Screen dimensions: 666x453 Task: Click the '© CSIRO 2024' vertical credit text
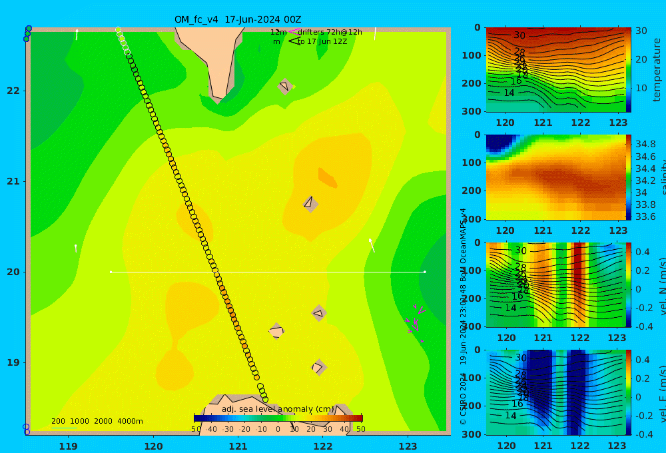pyautogui.click(x=463, y=398)
